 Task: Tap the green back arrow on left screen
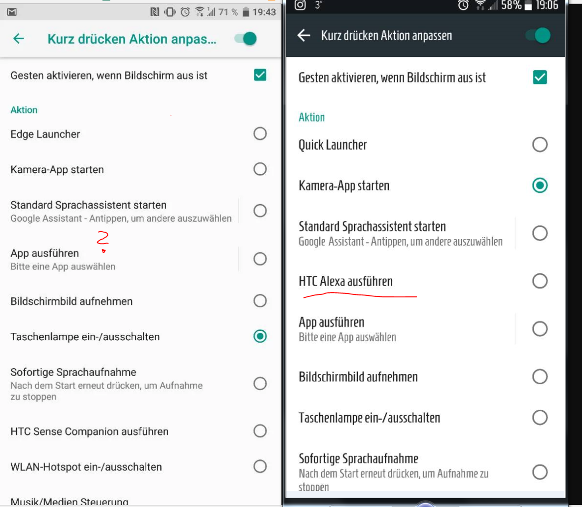pos(19,39)
